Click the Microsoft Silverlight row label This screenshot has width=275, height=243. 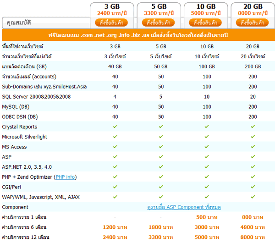tap(25, 137)
